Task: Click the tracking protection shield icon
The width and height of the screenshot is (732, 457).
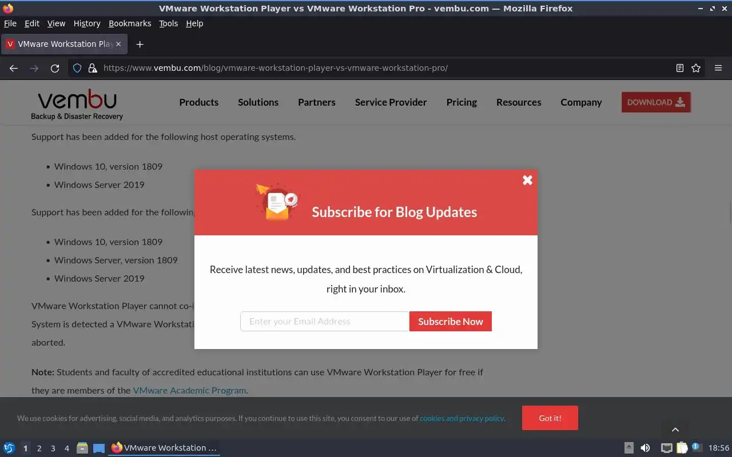Action: tap(77, 68)
